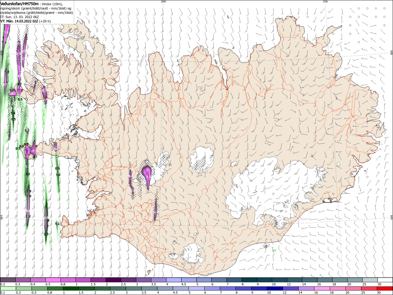Click the Veðurstofan/HM750m title text
393x295 pixels.
tap(19, 4)
